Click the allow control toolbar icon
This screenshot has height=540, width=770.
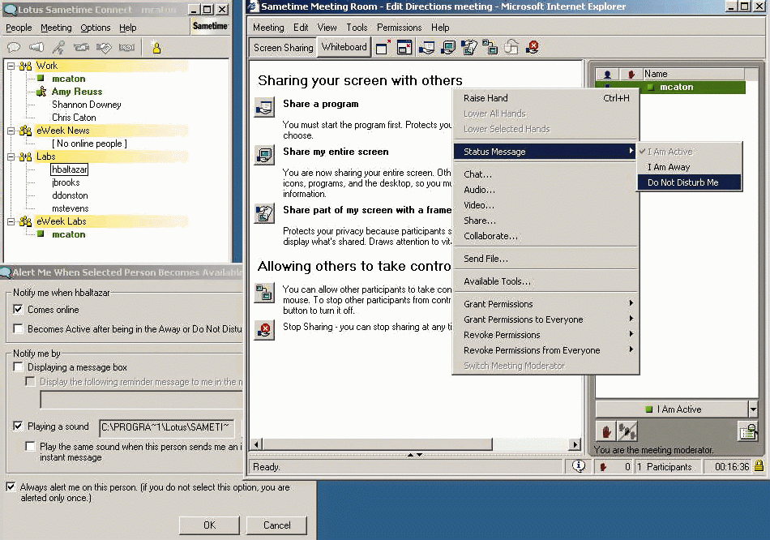(490, 48)
